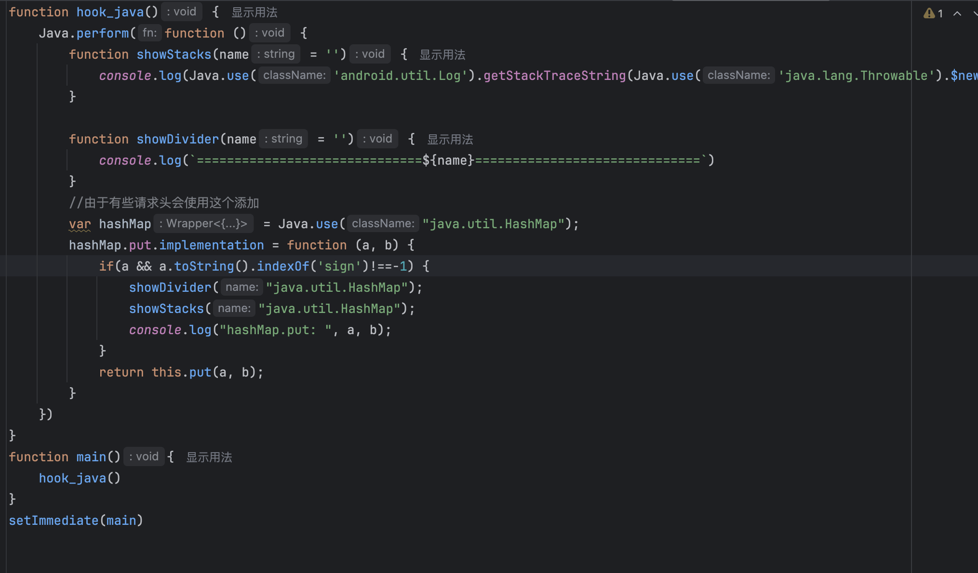Click 显示用法 beside showDivider declaration
The height and width of the screenshot is (573, 978).
click(x=450, y=139)
